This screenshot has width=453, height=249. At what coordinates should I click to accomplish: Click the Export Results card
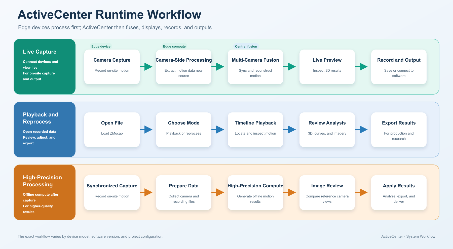click(399, 130)
